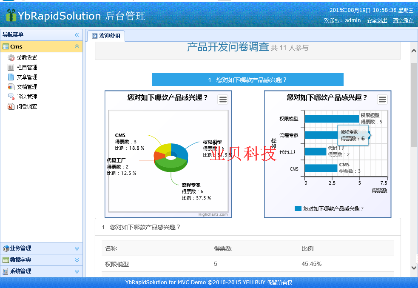Click the Cms panel table icon

6,47
